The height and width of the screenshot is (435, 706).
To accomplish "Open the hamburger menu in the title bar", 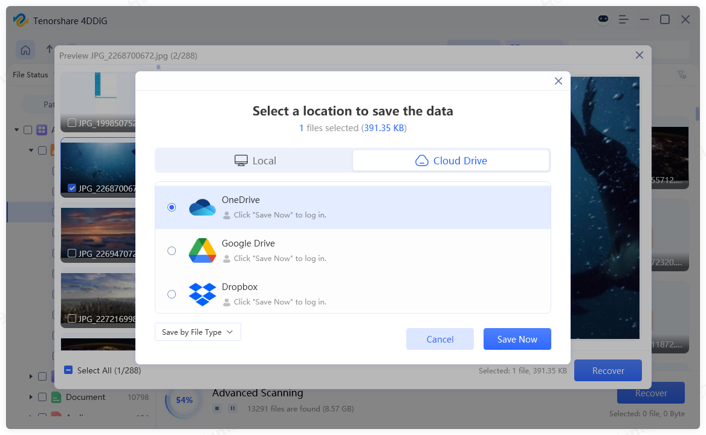I will coord(623,19).
